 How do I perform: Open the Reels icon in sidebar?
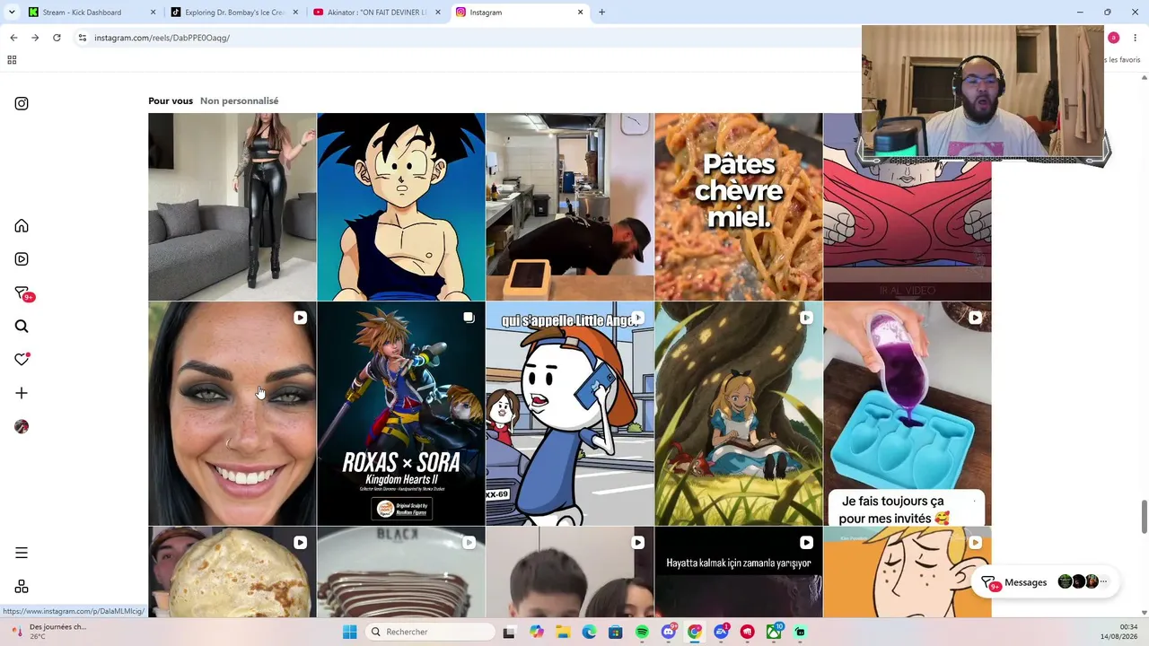[x=22, y=259]
